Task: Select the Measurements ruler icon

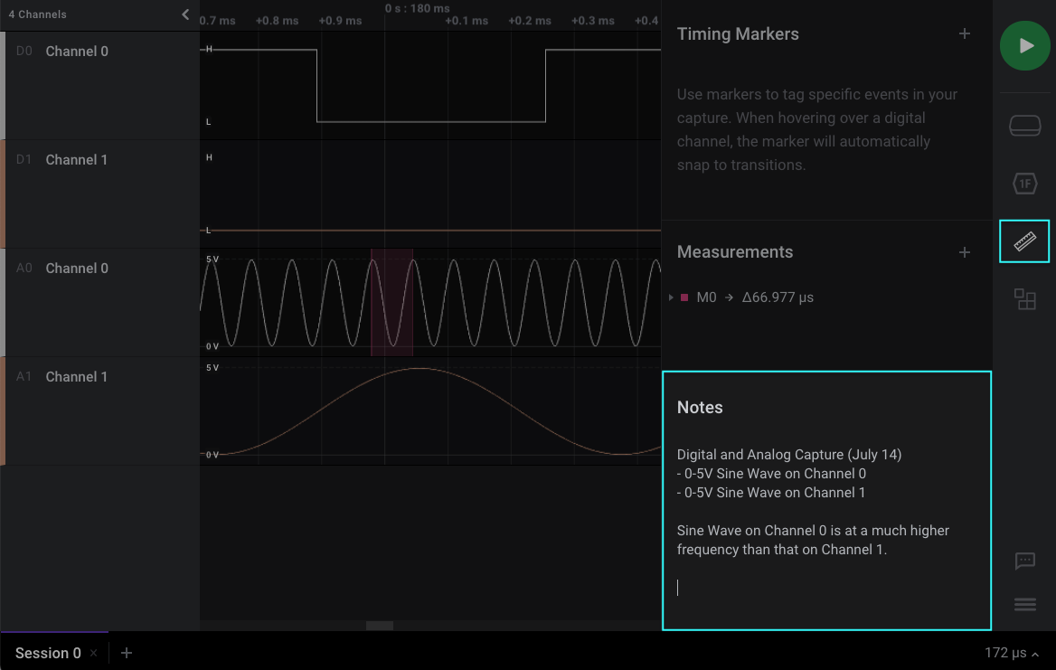Action: click(x=1024, y=241)
